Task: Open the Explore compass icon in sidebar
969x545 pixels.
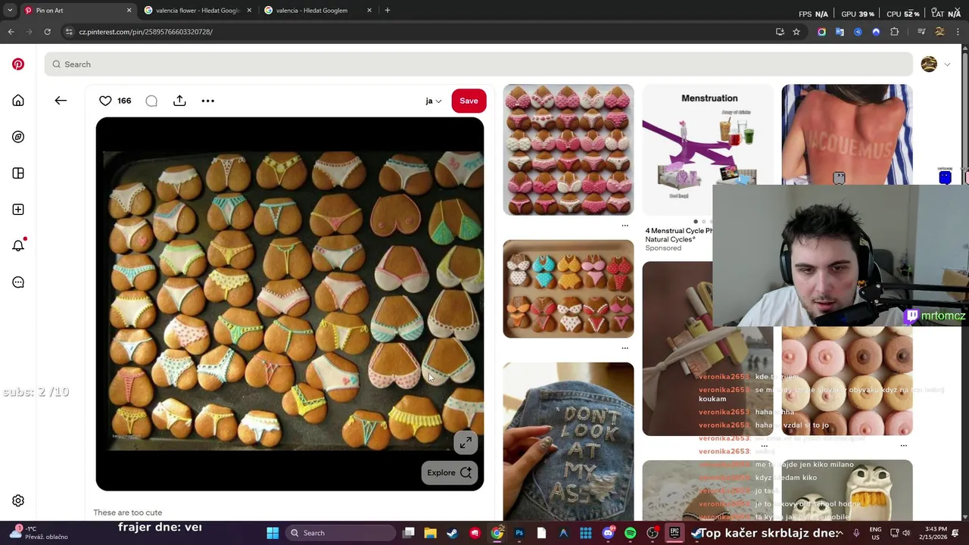Action: 18,137
